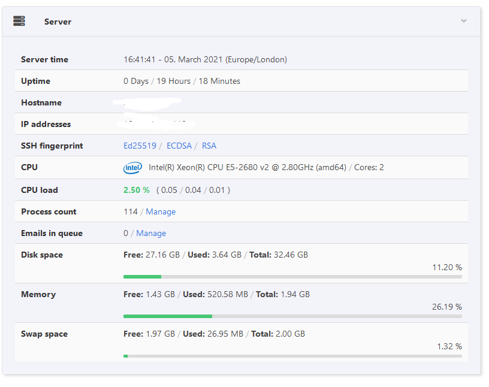
Task: Click the Intel logo beside CPU name
Action: pos(132,168)
